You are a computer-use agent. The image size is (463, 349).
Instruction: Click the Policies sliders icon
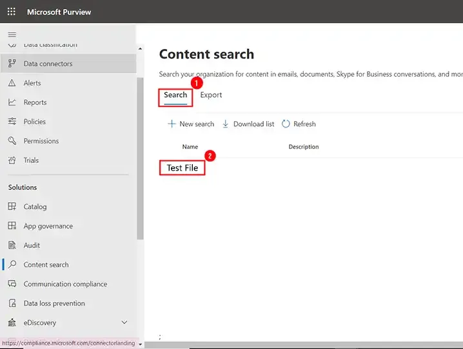coord(12,122)
